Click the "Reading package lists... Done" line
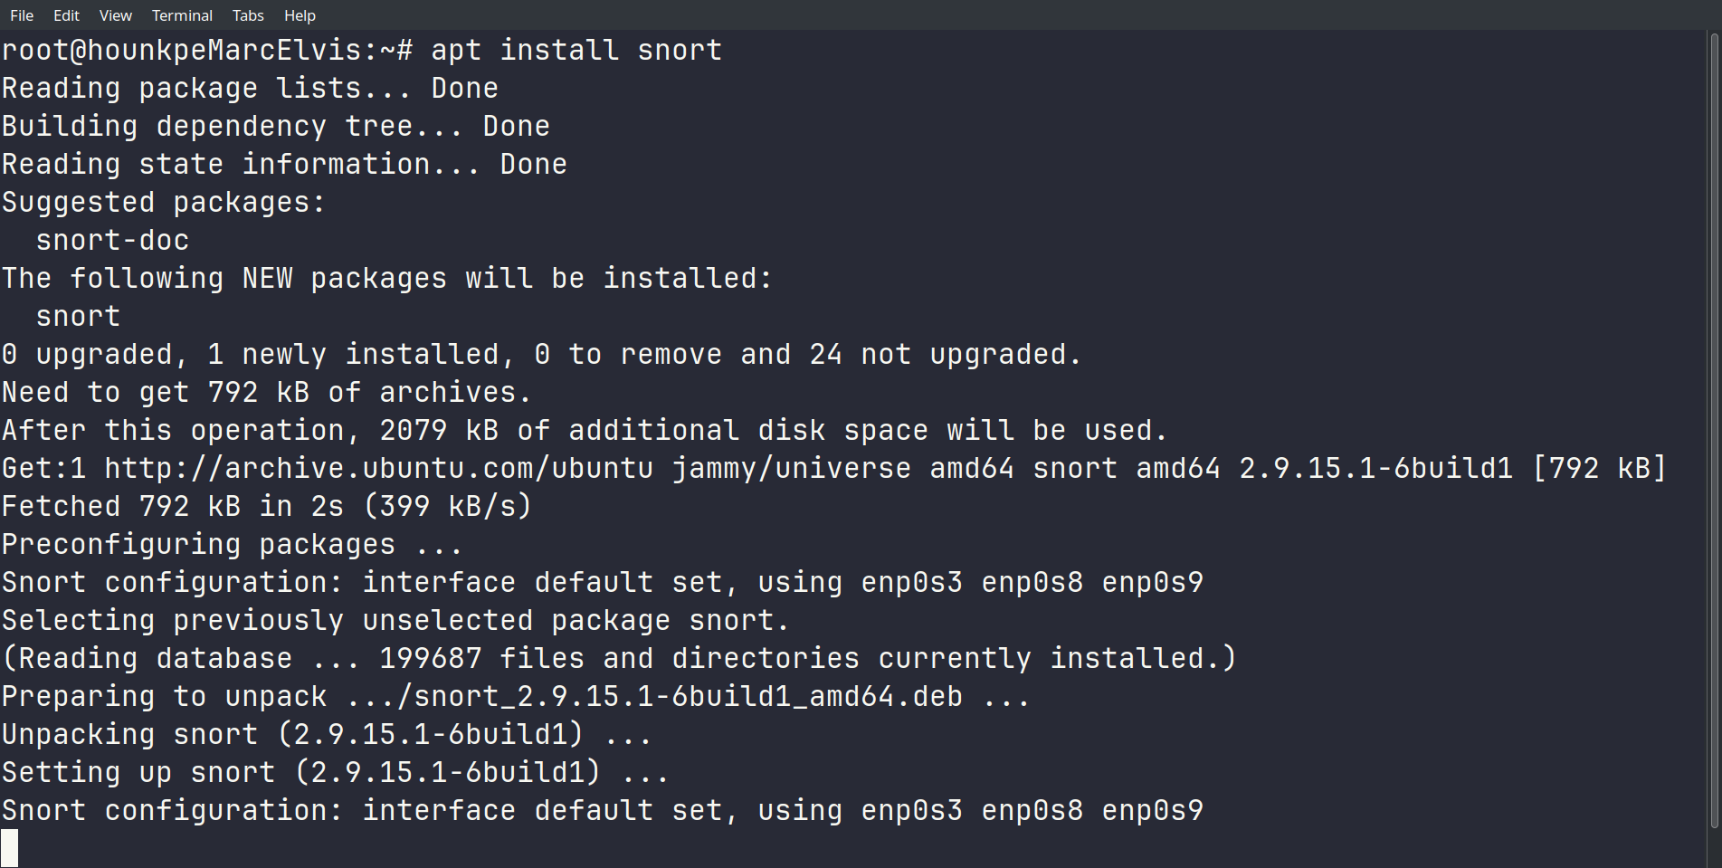Viewport: 1722px width, 868px height. [x=250, y=89]
